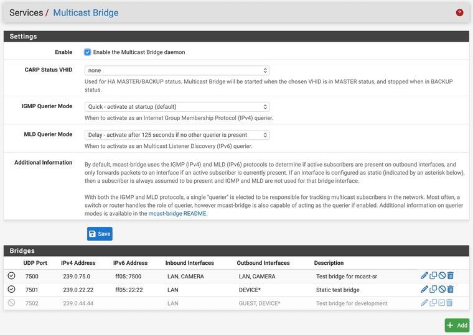The width and height of the screenshot is (473, 335).
Task: Edit the bridge on UDP port 7500
Action: (424, 276)
